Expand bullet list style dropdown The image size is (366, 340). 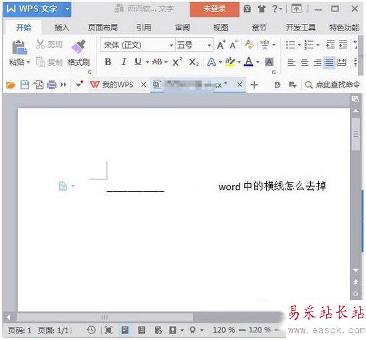[299, 44]
